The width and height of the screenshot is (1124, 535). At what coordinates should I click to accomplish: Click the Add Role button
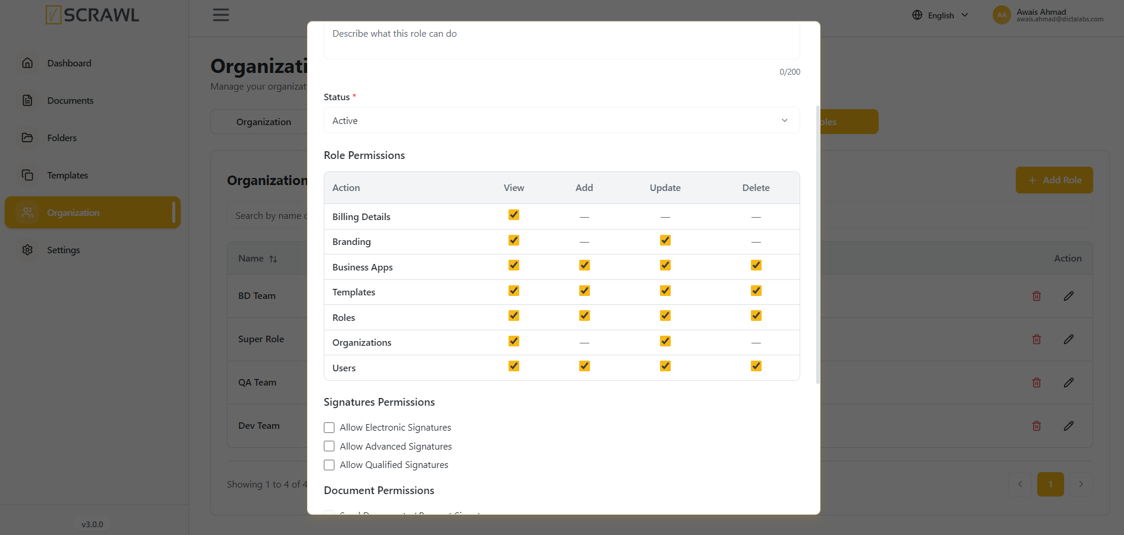[x=1054, y=180]
